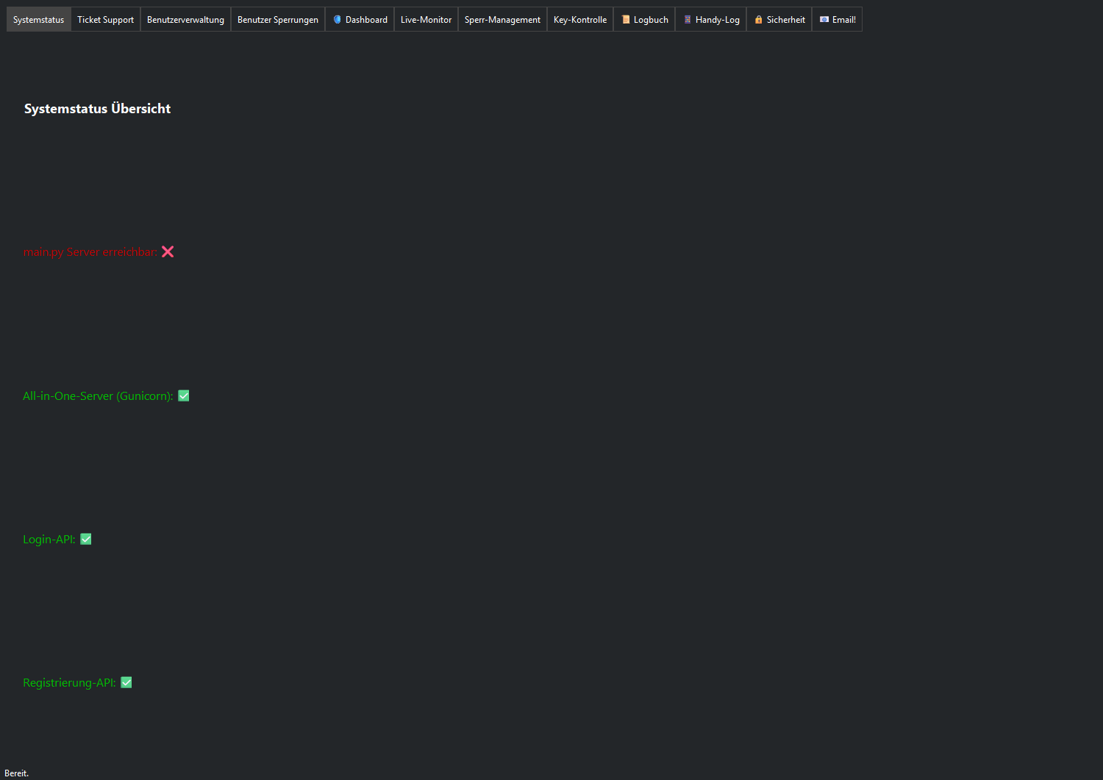Switch to the Ticket Support tab
This screenshot has width=1103, height=780.
click(x=105, y=19)
